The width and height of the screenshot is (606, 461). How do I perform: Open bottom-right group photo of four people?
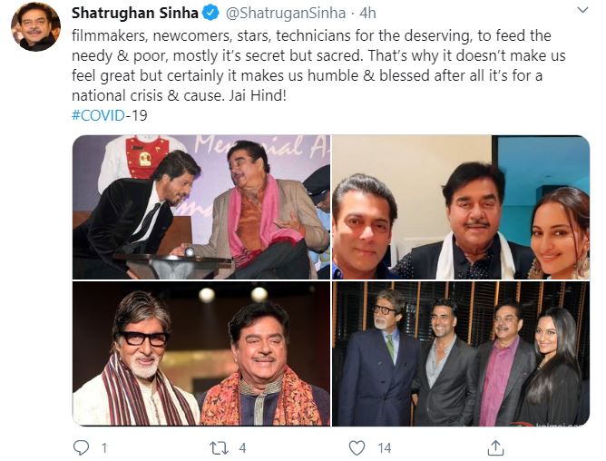point(461,354)
